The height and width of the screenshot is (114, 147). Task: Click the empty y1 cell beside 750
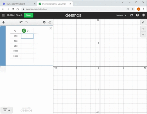[27, 46]
